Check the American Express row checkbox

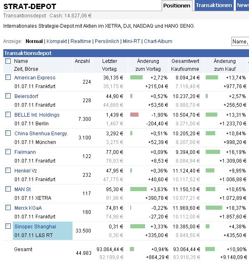pyautogui.click(x=8, y=77)
